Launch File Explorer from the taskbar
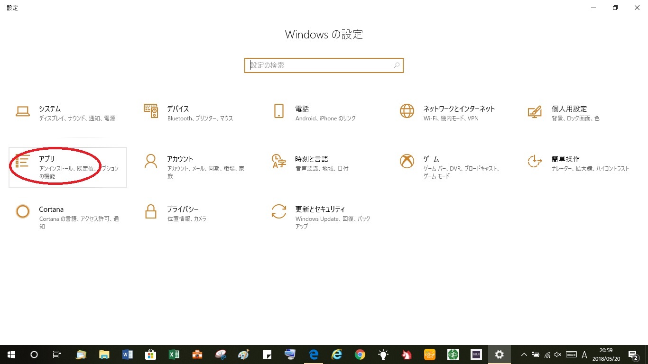The width and height of the screenshot is (648, 364). (x=104, y=355)
